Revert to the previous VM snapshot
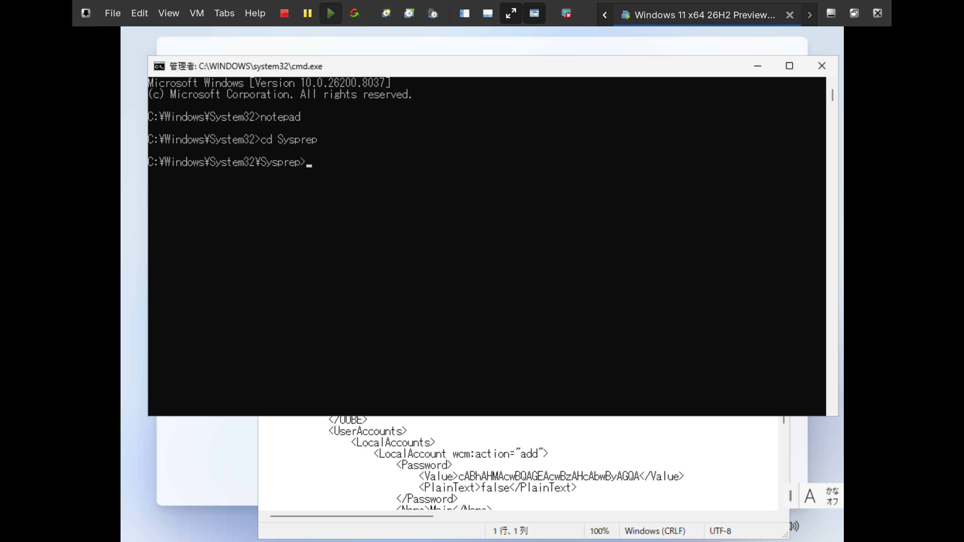 409,13
